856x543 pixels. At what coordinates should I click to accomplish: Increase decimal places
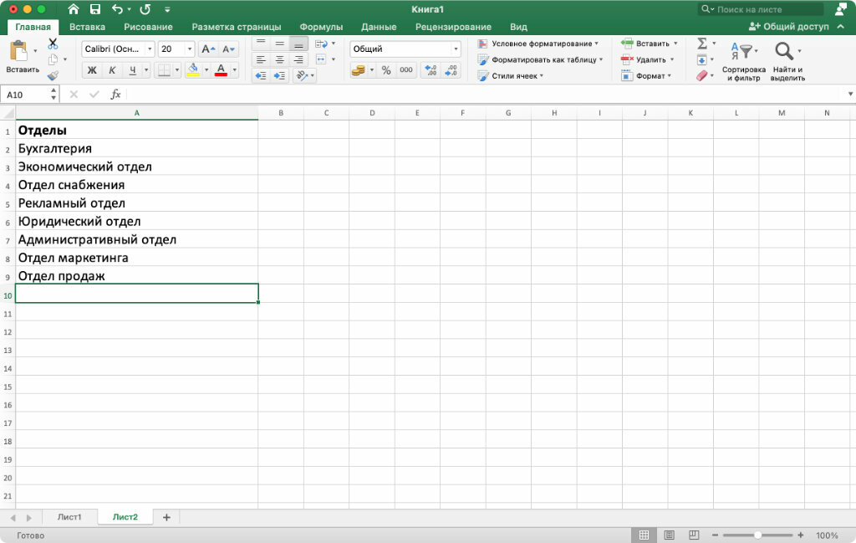pos(431,70)
